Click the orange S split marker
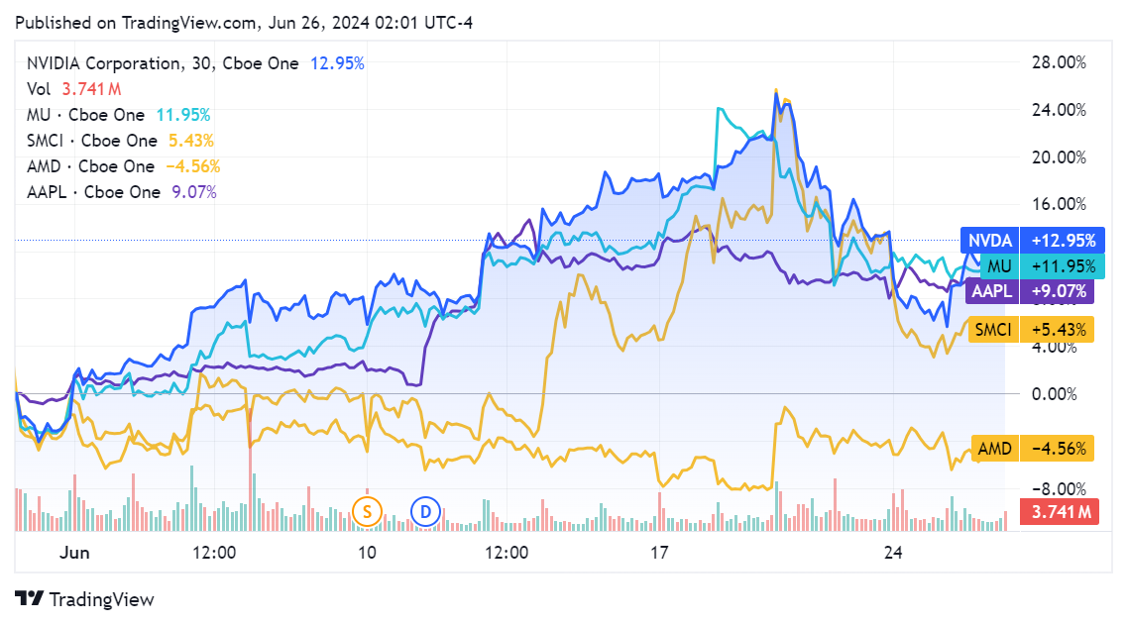This screenshot has height=625, width=1127. point(367,512)
